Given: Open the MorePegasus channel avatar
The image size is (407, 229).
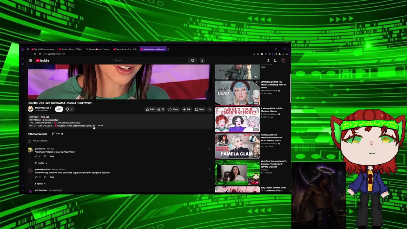Looking at the screenshot, I should click(x=31, y=109).
